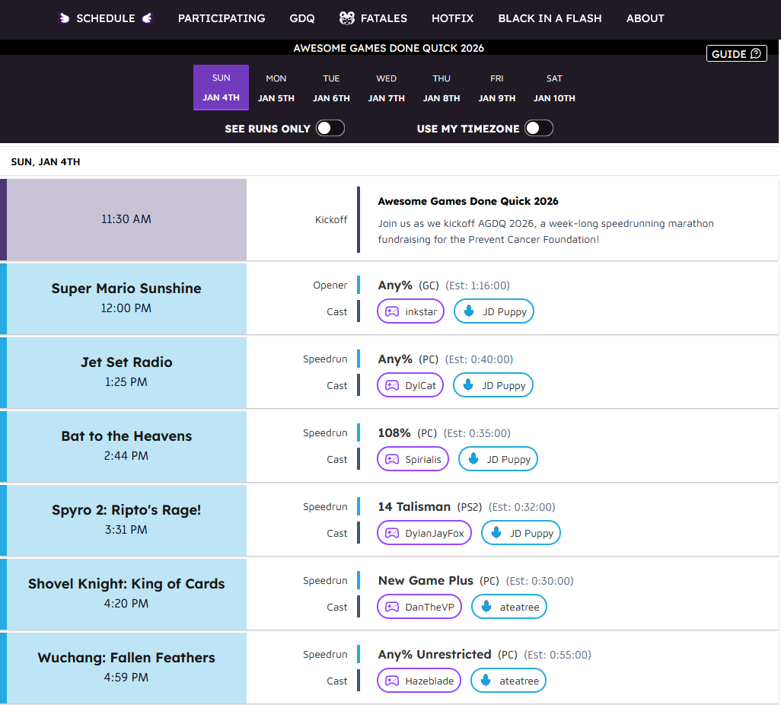This screenshot has width=781, height=705.
Task: Click the microphone icon in Shovel Knight row
Action: pos(486,606)
